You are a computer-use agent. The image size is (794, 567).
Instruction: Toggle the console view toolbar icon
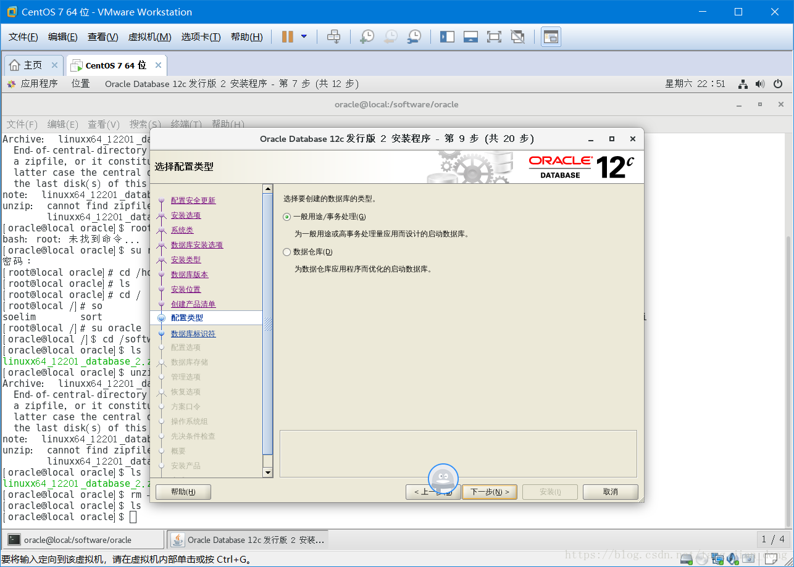(551, 37)
